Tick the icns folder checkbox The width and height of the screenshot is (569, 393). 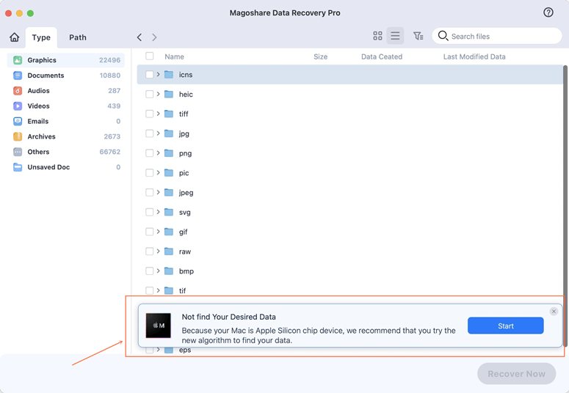click(x=149, y=75)
